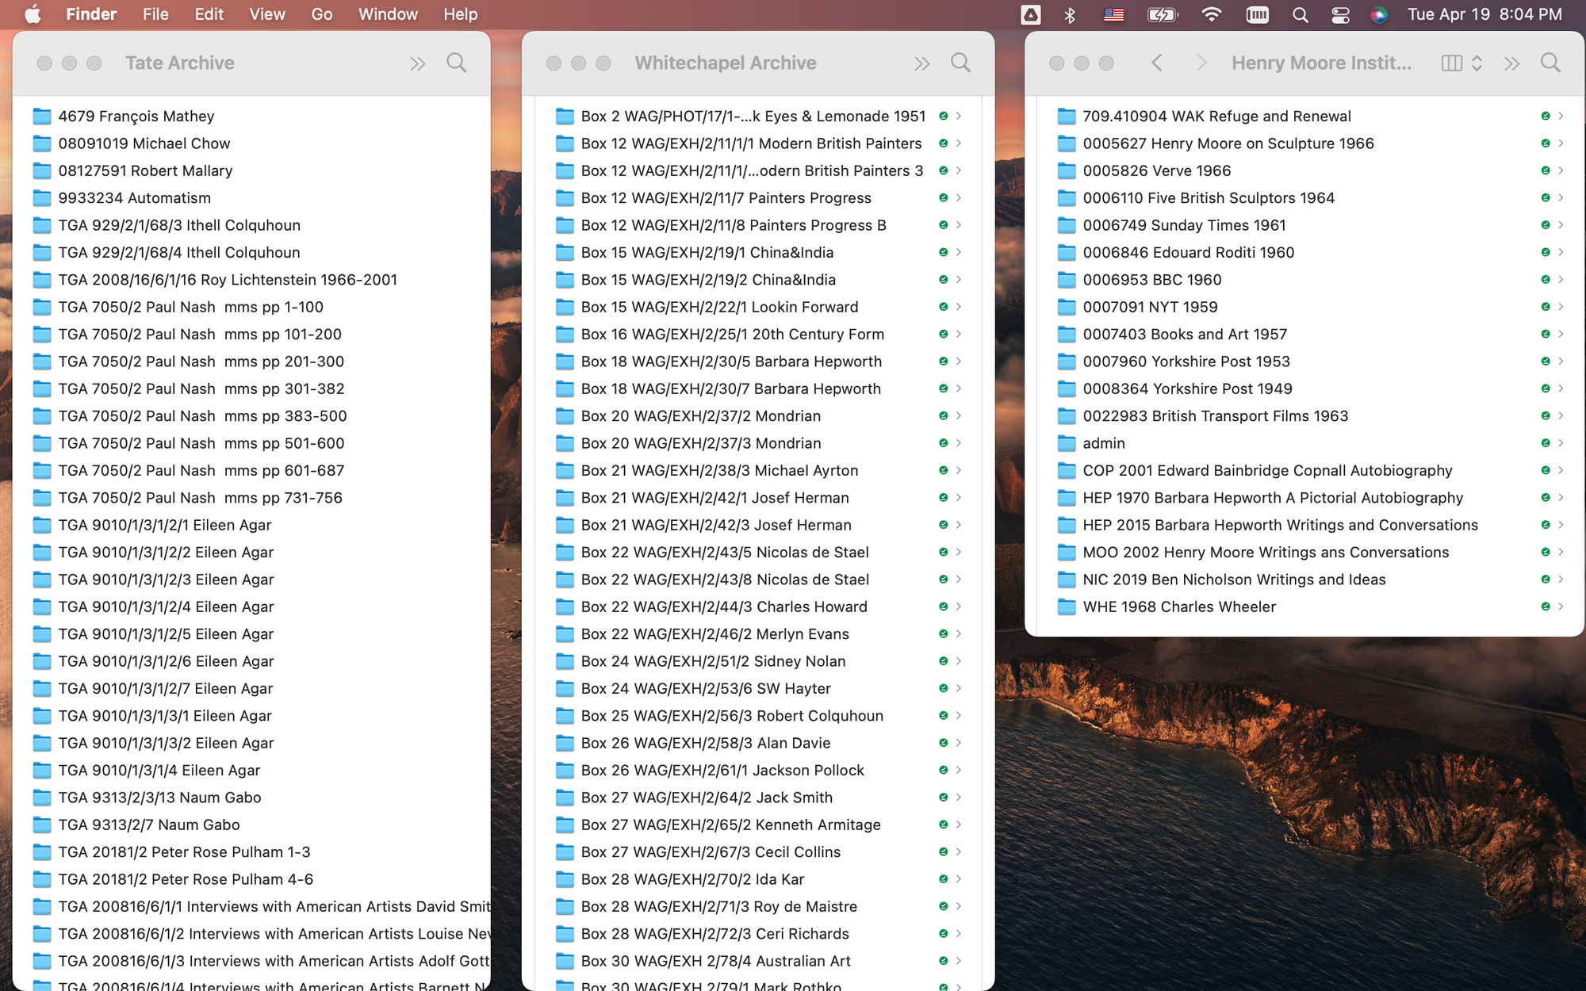Click sync status dot for Box 20 Mondrian 37/2
This screenshot has height=991, width=1586.
click(x=943, y=416)
